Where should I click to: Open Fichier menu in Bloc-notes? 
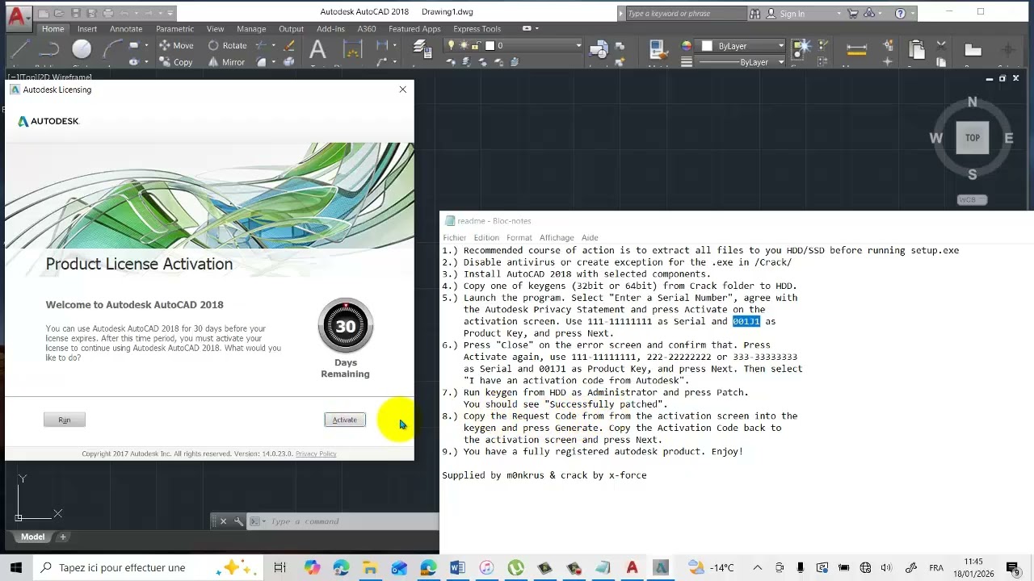pos(455,237)
